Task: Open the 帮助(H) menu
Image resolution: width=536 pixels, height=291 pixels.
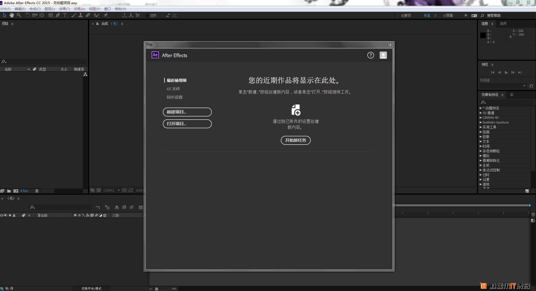Action: click(x=120, y=9)
